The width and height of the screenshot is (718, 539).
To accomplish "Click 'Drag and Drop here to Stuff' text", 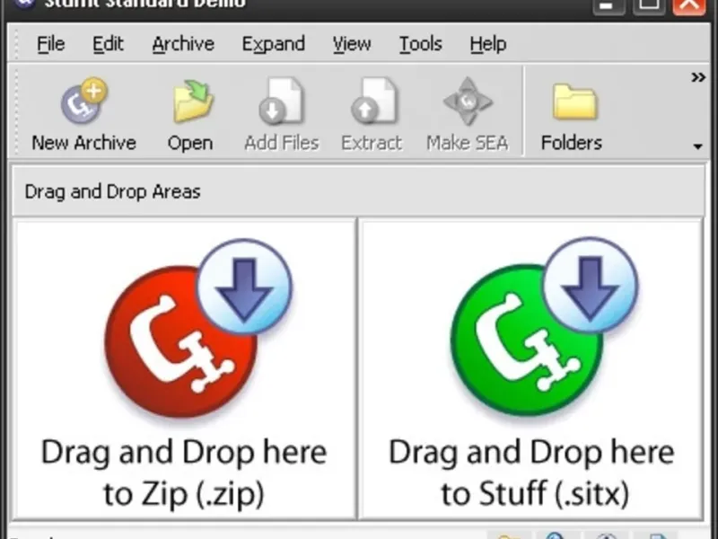I will pyautogui.click(x=531, y=473).
